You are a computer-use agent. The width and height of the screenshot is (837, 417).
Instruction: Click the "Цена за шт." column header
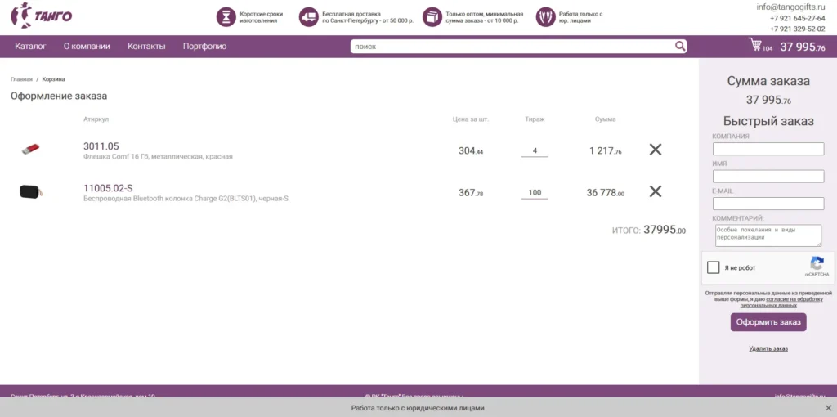point(470,119)
